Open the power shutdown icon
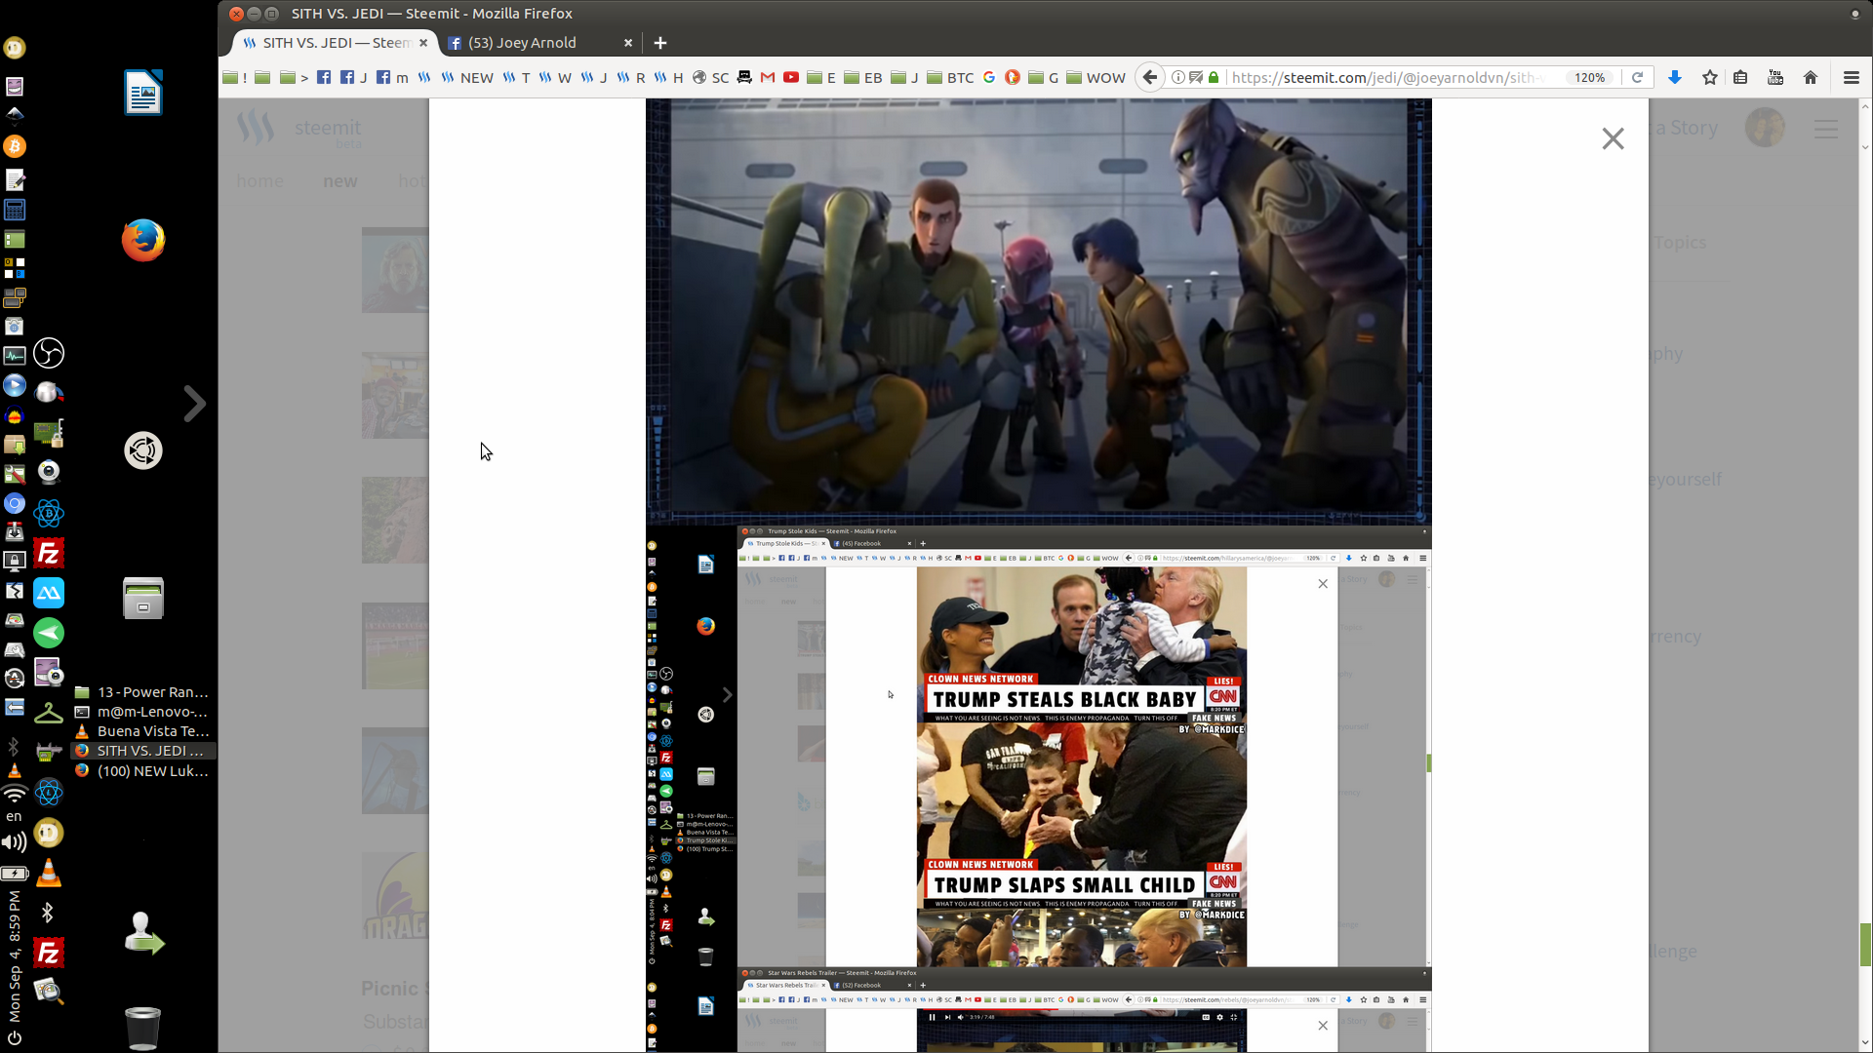 pos(15,1038)
